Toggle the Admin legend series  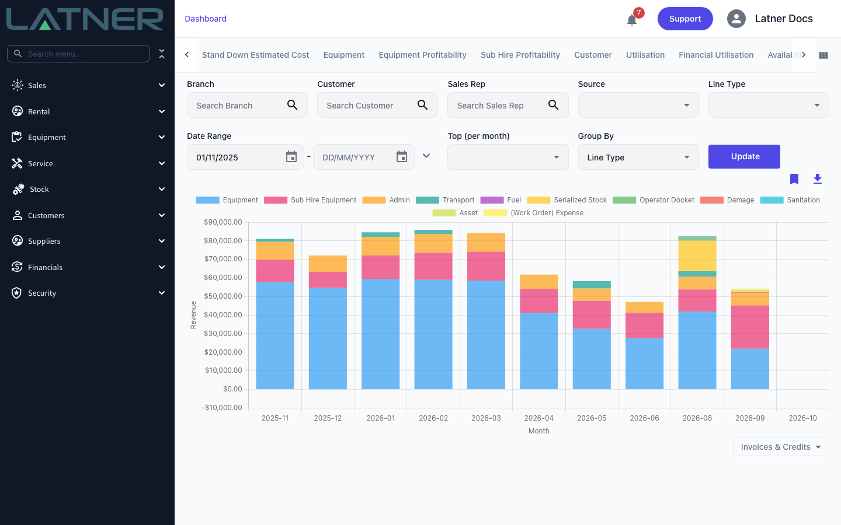click(x=386, y=200)
